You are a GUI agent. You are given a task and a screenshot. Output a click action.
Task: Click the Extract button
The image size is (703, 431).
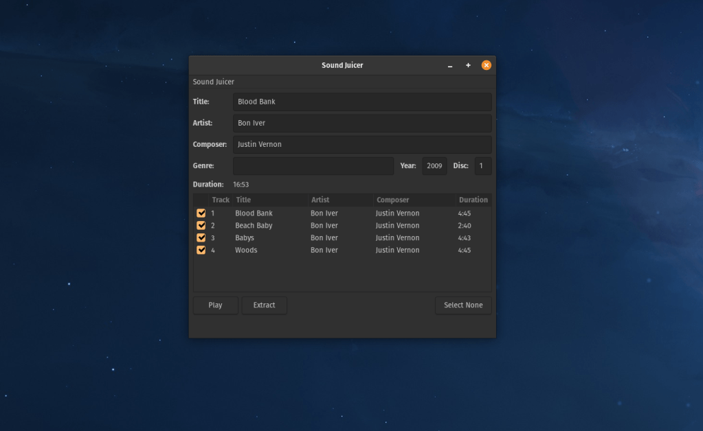264,305
